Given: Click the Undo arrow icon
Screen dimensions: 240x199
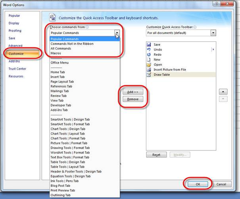Looking at the screenshot, I should coord(149,49).
